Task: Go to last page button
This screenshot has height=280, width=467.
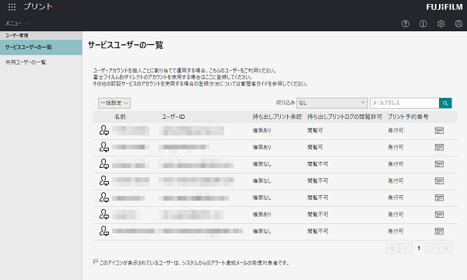Action: click(x=445, y=248)
